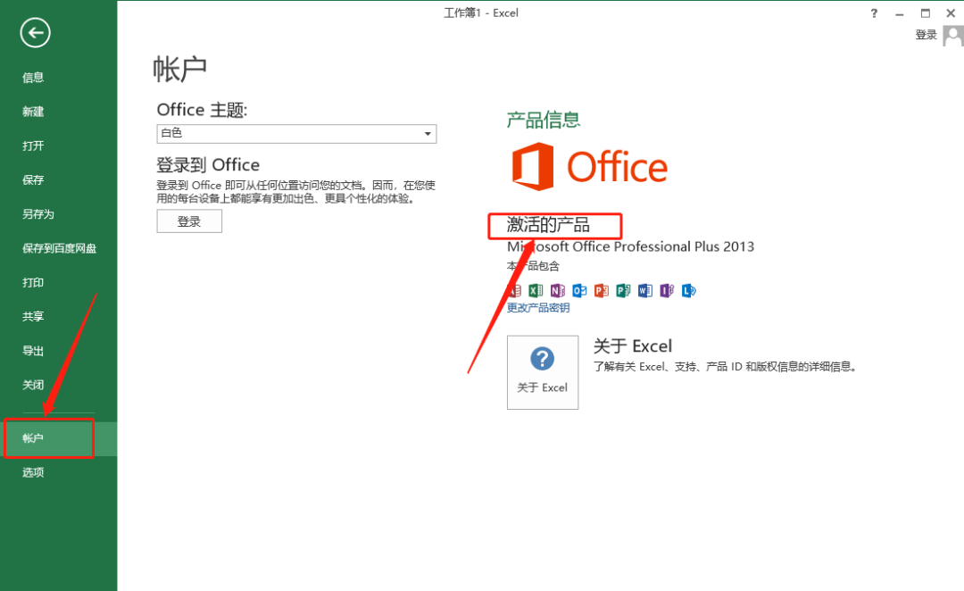
Task: Click the Lync icon in included products
Action: [x=688, y=290]
